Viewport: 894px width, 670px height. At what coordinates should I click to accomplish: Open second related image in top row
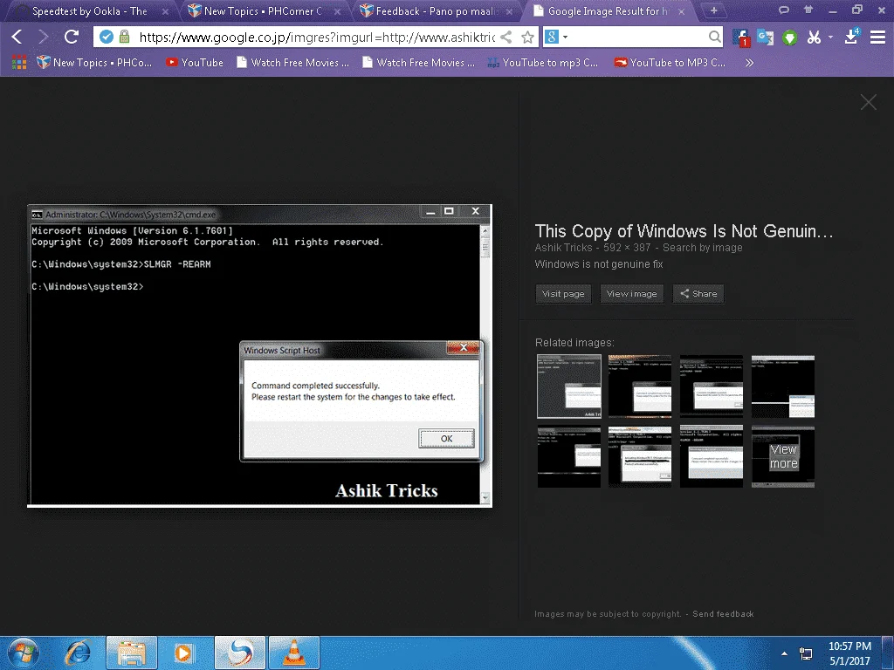pos(640,386)
